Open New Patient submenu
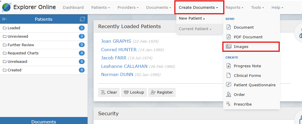Image resolution: width=302 pixels, height=124 pixels. coord(192,18)
